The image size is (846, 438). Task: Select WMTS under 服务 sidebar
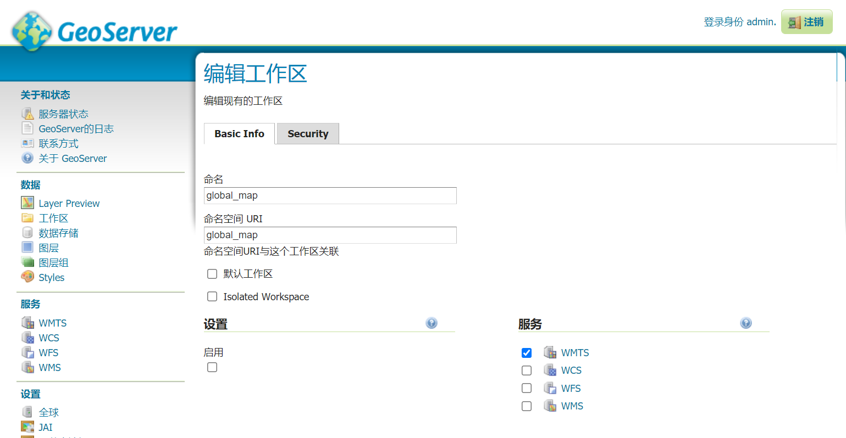tap(53, 323)
